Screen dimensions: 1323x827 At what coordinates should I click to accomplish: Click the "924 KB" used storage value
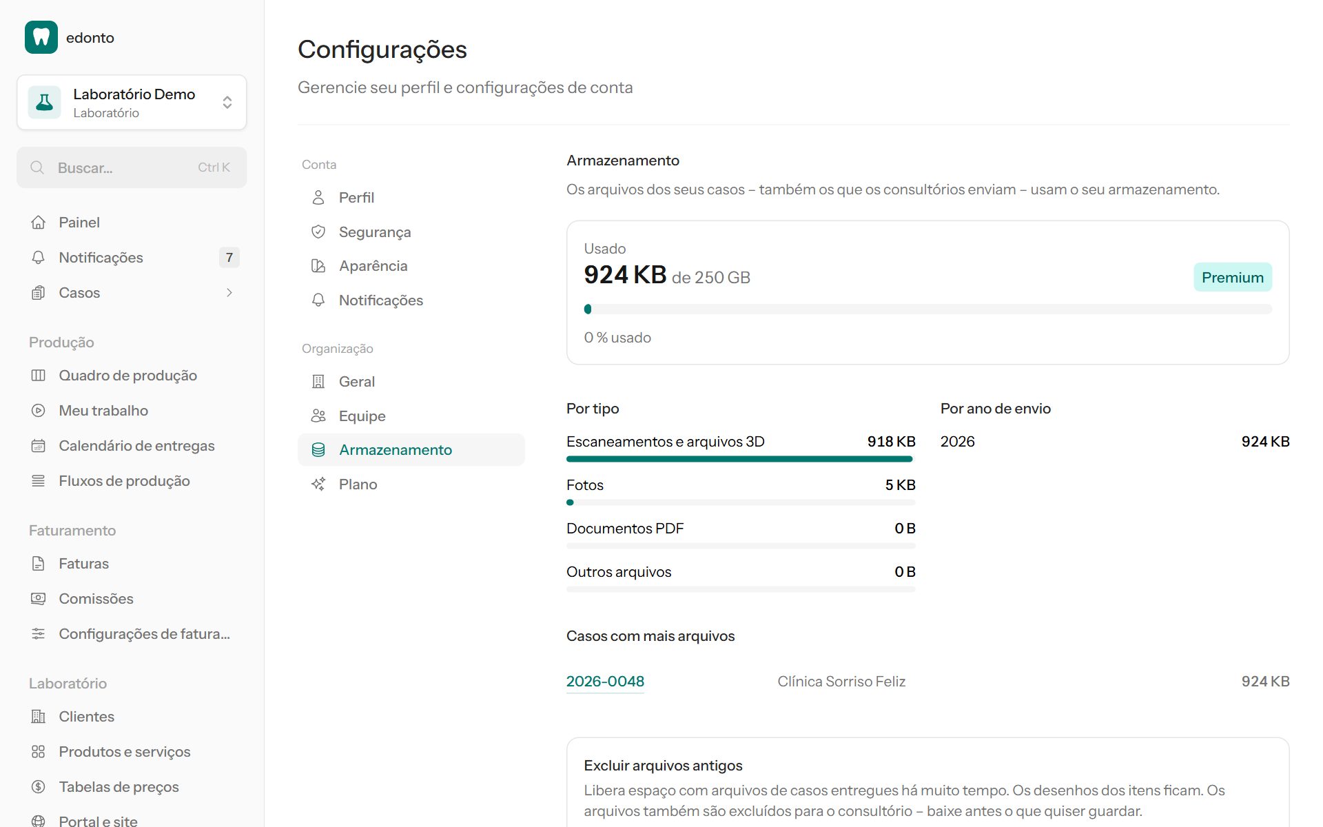[x=625, y=275]
